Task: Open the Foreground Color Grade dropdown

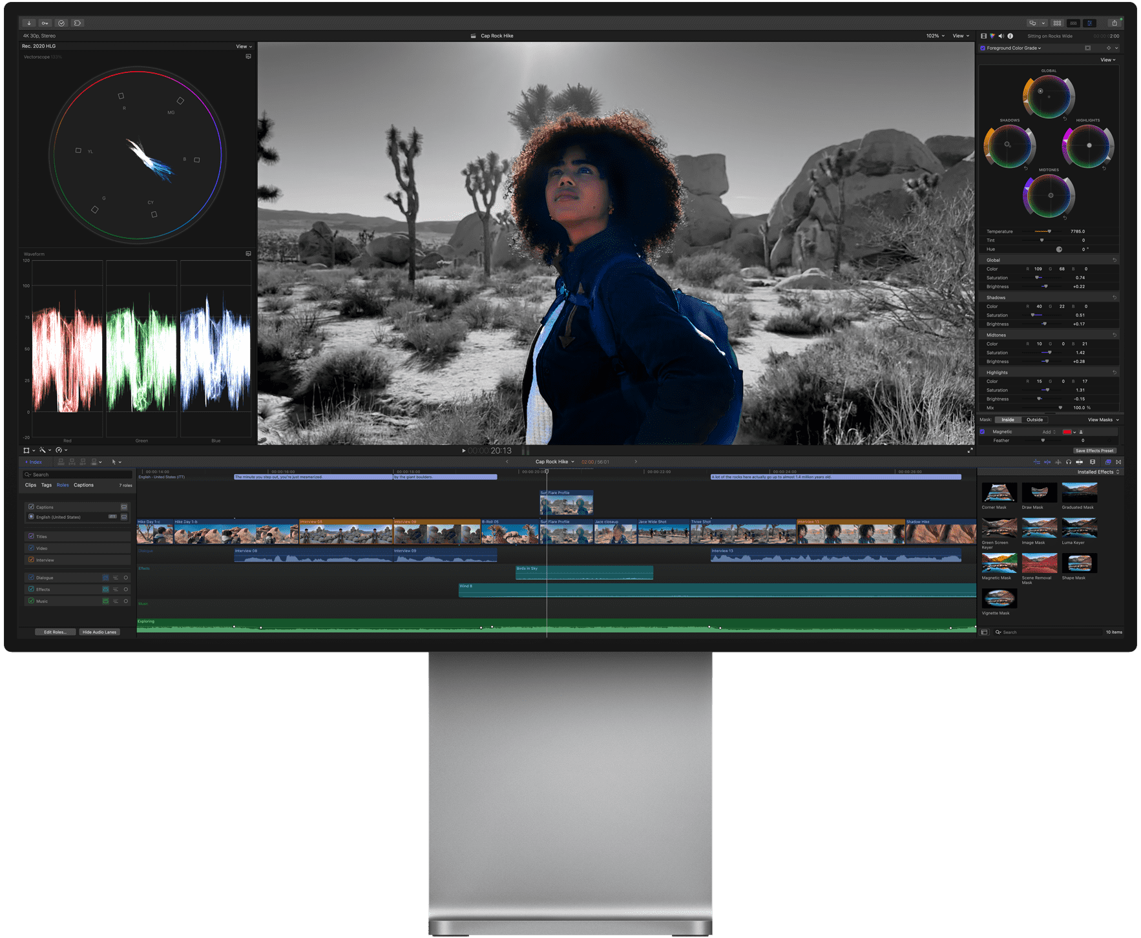Action: tap(1014, 48)
